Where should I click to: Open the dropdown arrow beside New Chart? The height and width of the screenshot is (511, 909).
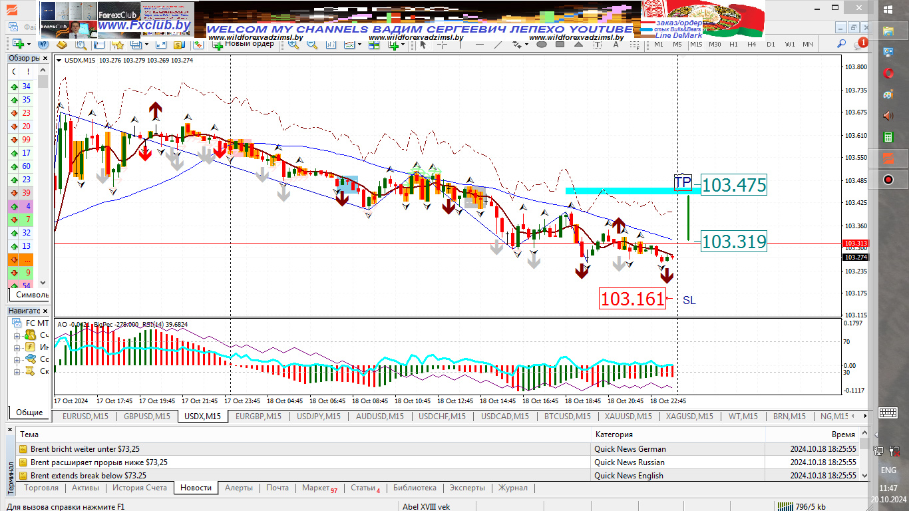tap(29, 45)
